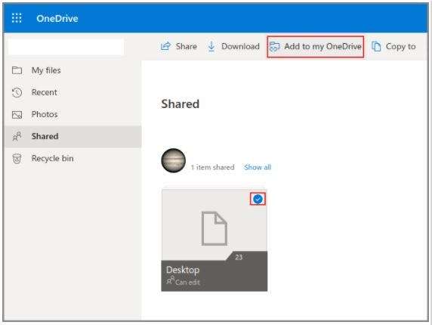Click the Show all link
This screenshot has height=325, width=432.
coord(258,167)
